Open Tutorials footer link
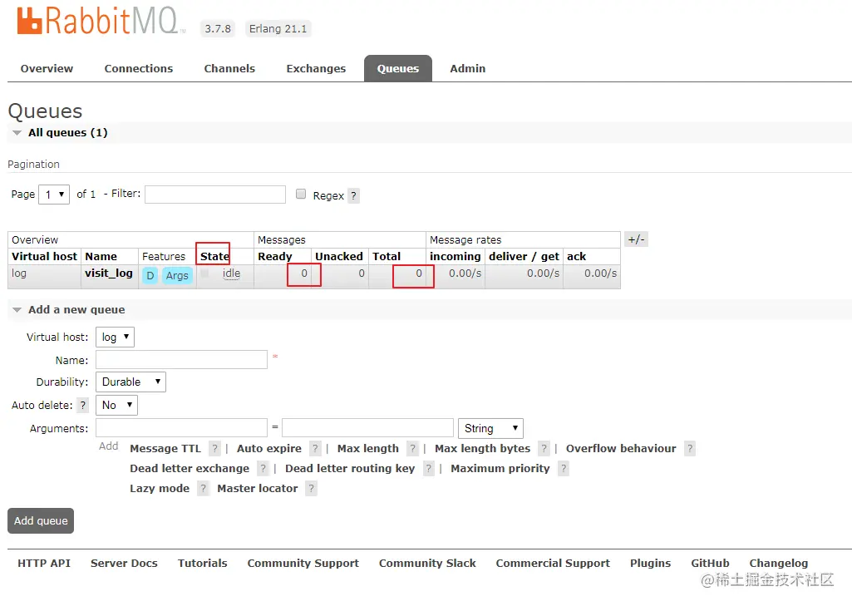Viewport: 852px width, 606px height. point(202,563)
